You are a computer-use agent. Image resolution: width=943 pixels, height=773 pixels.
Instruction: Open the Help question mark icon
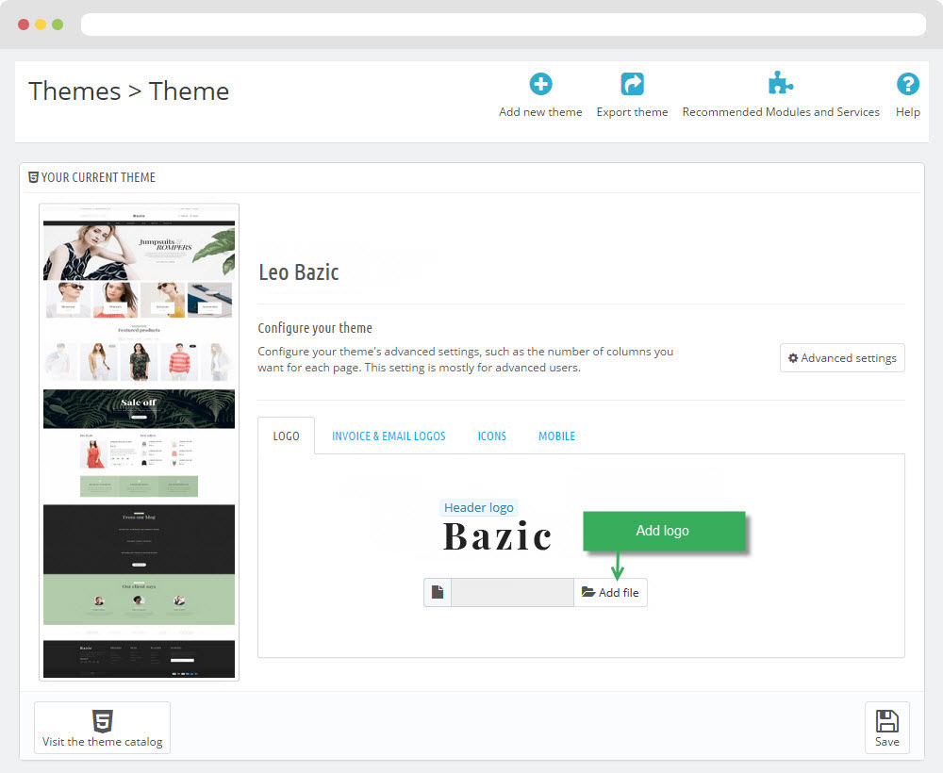[907, 84]
